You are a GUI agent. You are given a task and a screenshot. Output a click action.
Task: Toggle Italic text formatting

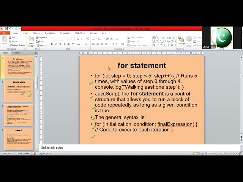tap(56, 44)
